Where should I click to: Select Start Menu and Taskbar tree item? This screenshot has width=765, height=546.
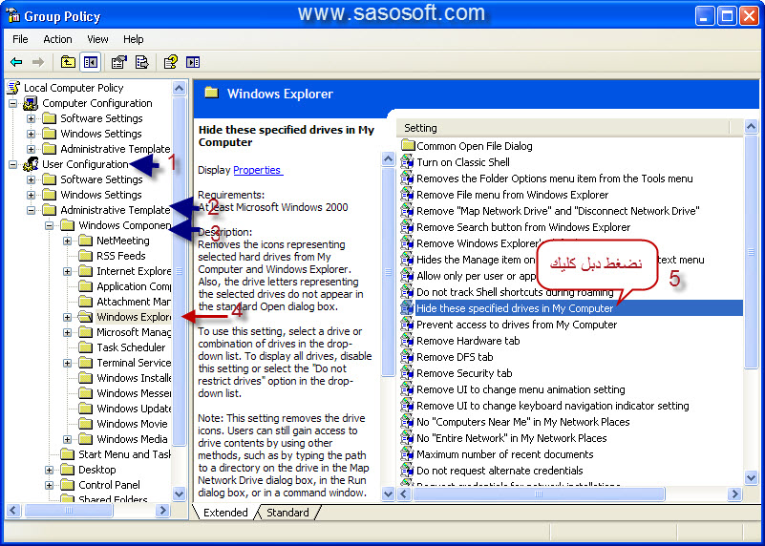point(124,454)
